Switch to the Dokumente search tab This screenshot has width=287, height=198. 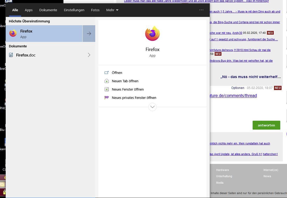pos(48,10)
